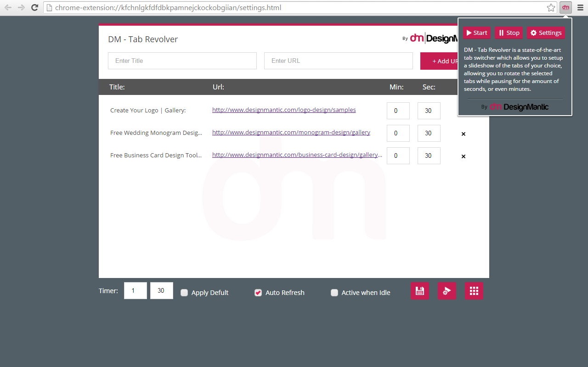
Task: Enable Active when Idle checkbox
Action: coord(334,293)
